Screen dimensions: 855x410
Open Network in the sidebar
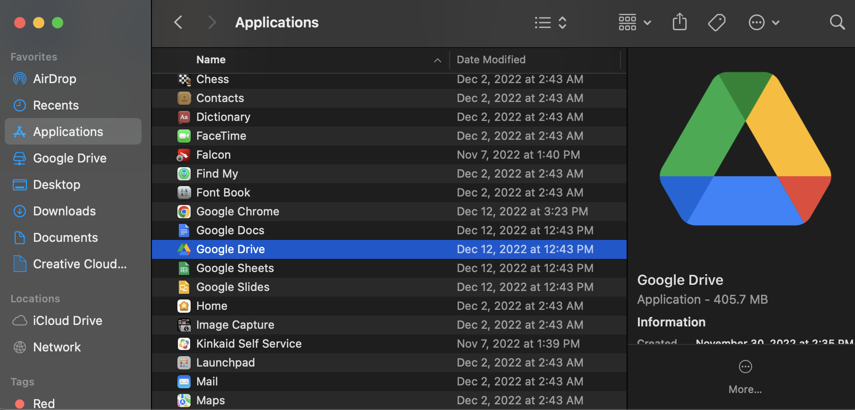click(73, 347)
